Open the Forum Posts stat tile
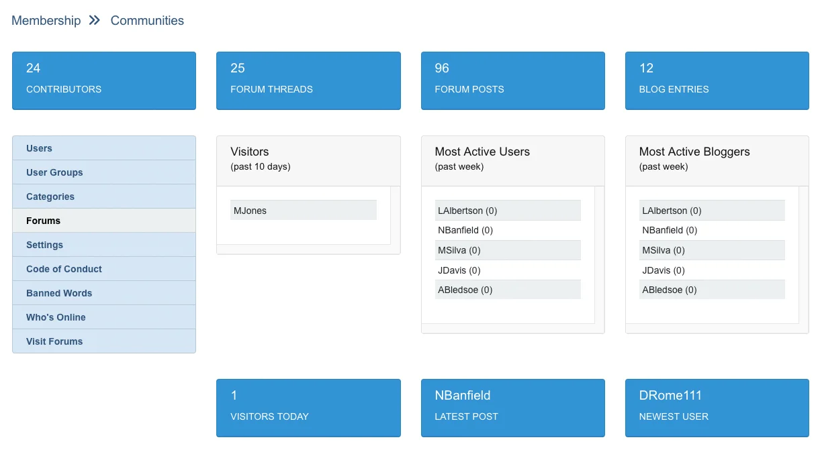This screenshot has height=454, width=822. click(x=512, y=80)
